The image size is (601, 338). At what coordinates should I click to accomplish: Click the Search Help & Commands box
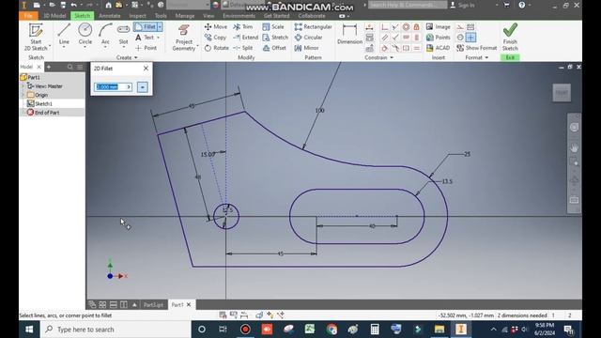coord(408,5)
